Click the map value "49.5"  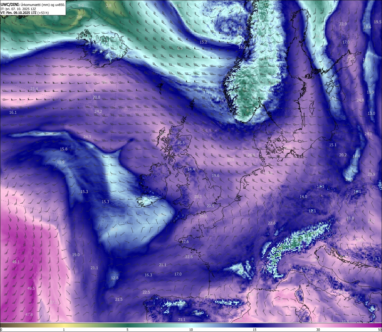pos(31,289)
